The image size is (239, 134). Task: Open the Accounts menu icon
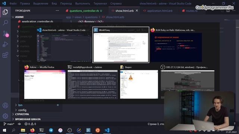coord(5,105)
